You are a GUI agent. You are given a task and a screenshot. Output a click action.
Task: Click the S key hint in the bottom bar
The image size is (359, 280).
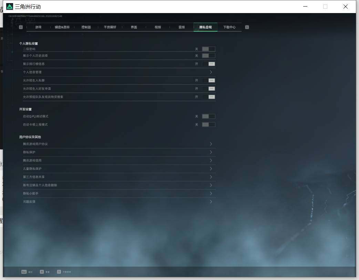tap(59, 272)
